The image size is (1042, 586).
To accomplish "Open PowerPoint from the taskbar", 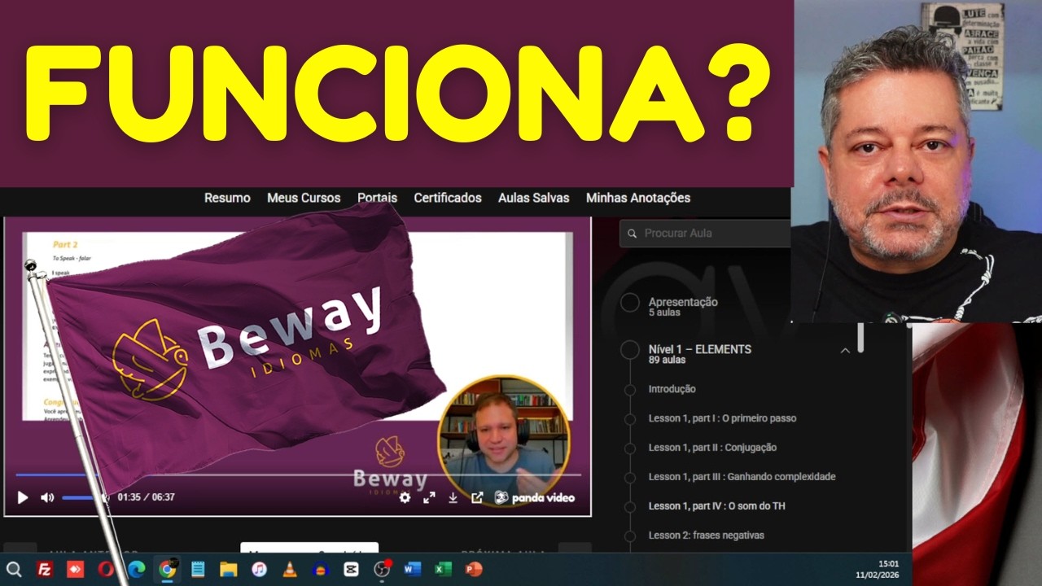I will point(474,569).
